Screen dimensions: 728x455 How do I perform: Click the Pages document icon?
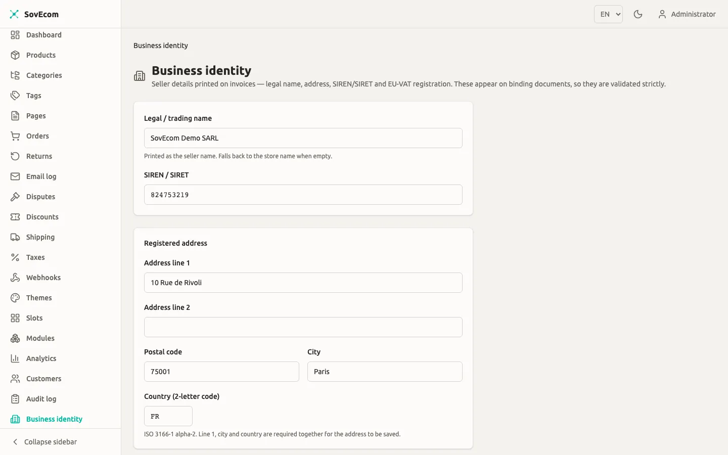tap(15, 116)
